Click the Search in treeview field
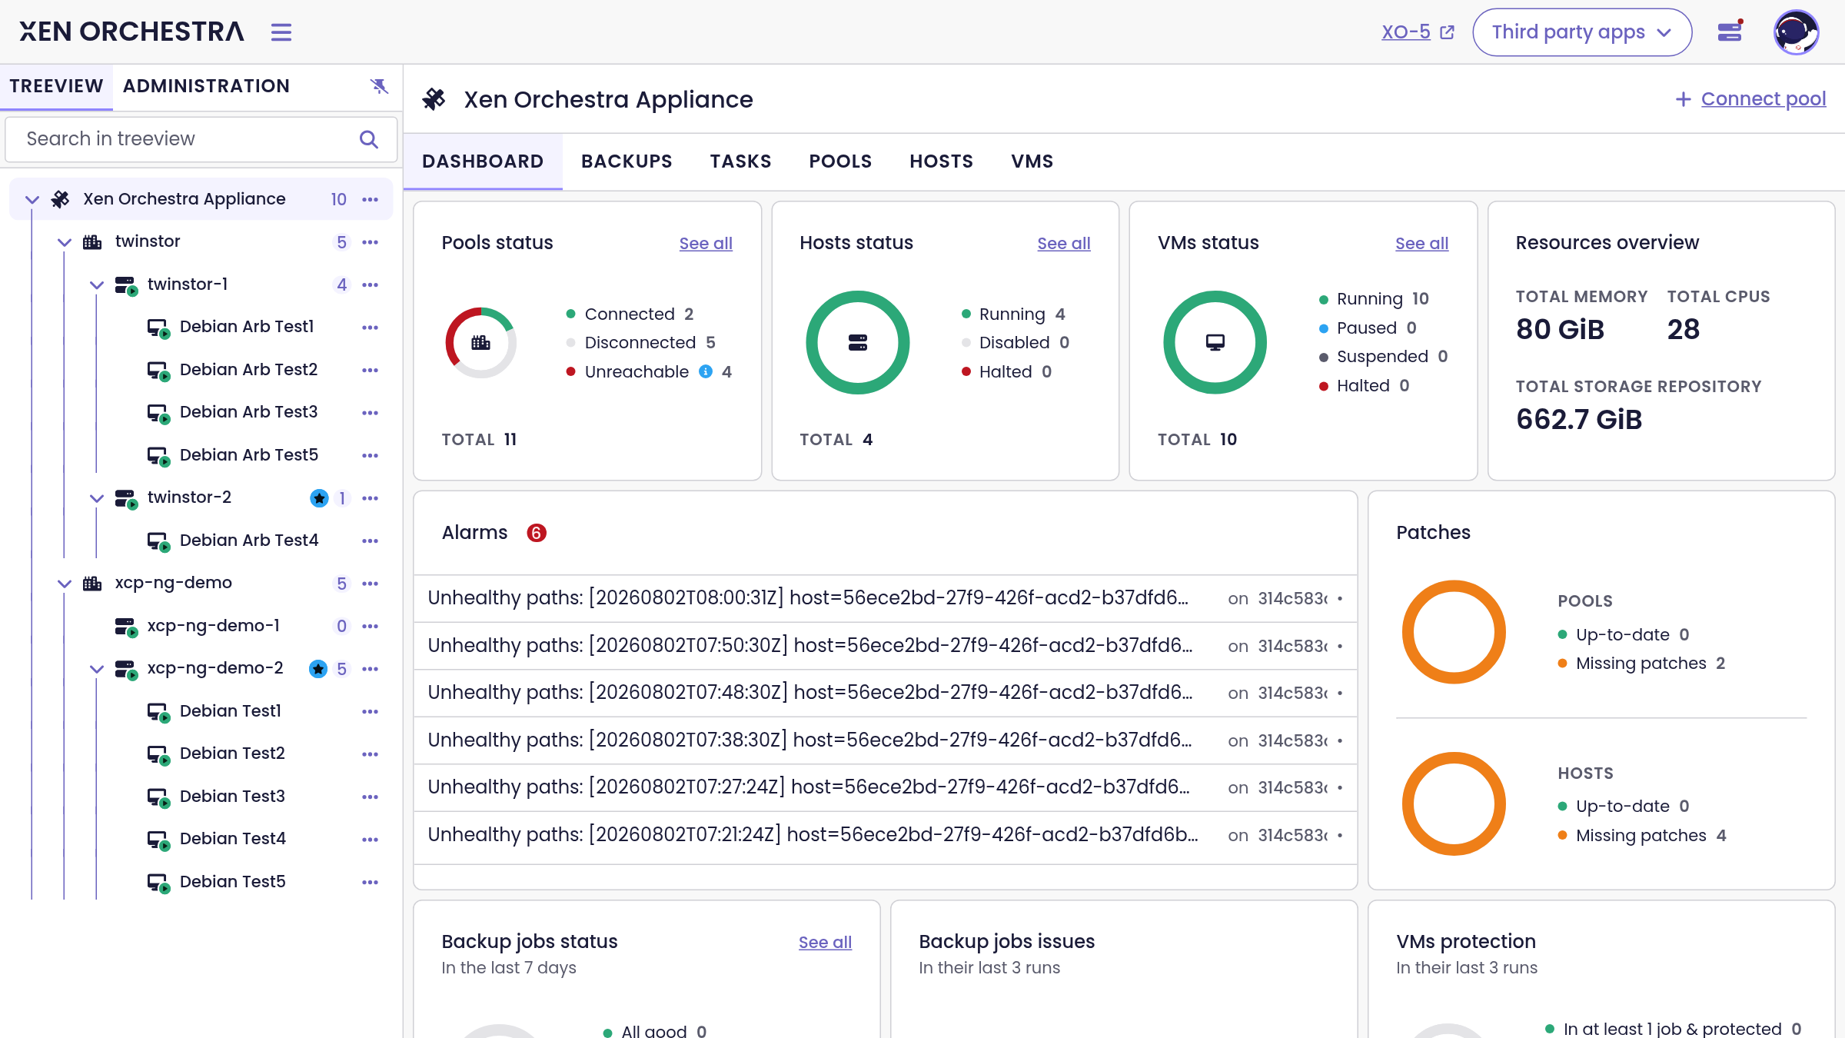This screenshot has width=1845, height=1038. tap(201, 139)
